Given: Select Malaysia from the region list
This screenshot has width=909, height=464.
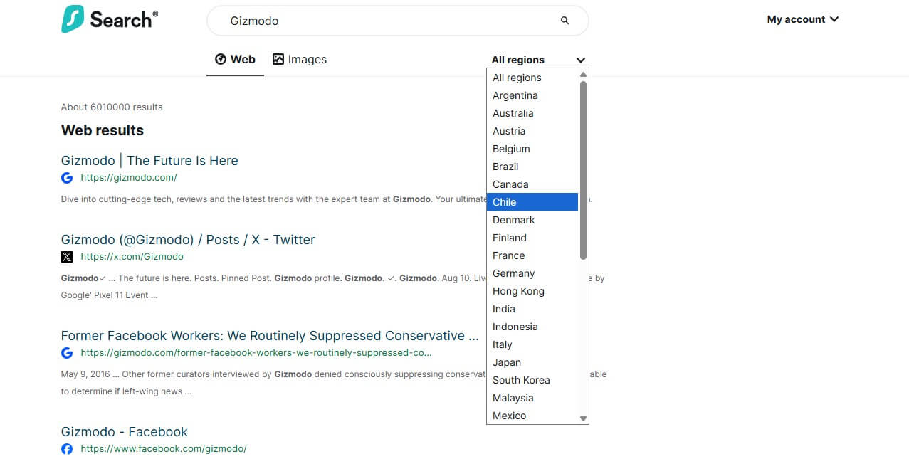Looking at the screenshot, I should 532,398.
